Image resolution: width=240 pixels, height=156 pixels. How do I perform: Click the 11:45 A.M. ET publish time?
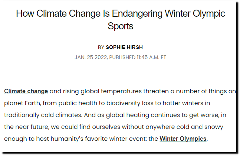[x=151, y=57]
